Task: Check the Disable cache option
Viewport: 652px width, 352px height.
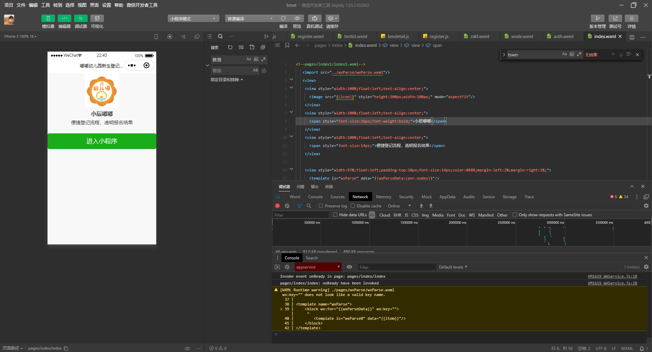Action: [353, 206]
